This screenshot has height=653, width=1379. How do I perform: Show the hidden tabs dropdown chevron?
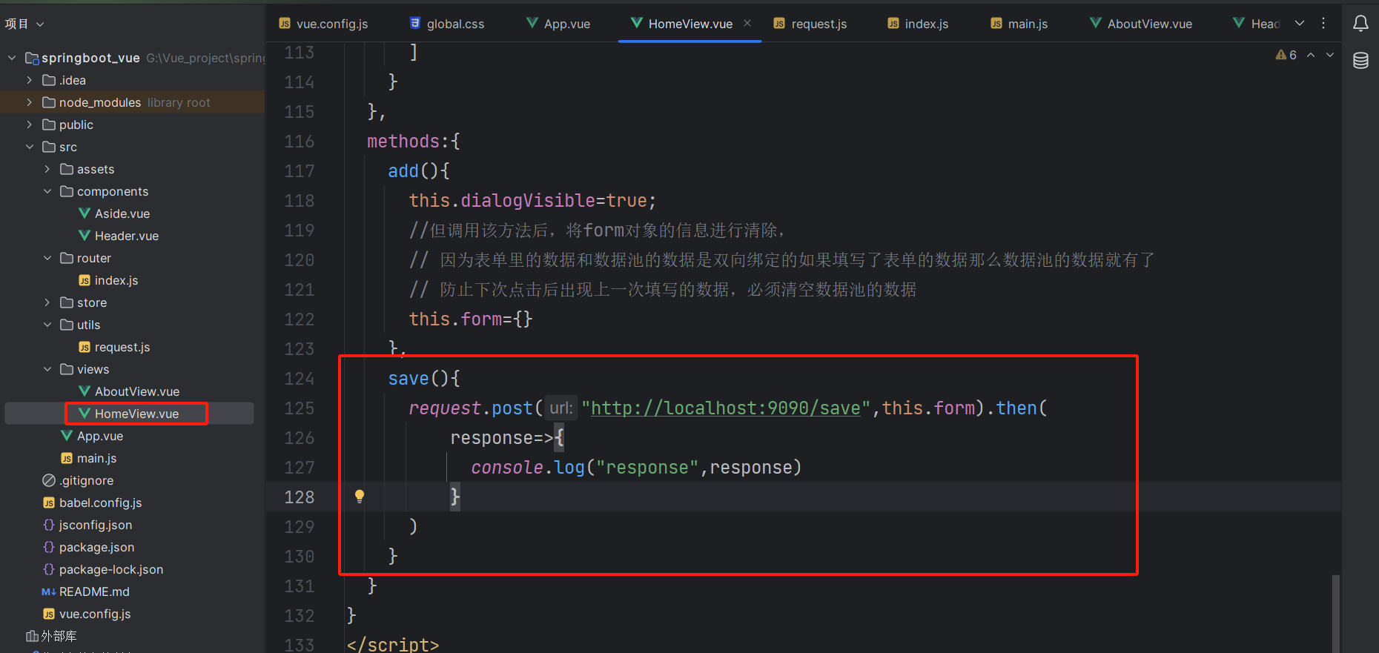tap(1300, 24)
